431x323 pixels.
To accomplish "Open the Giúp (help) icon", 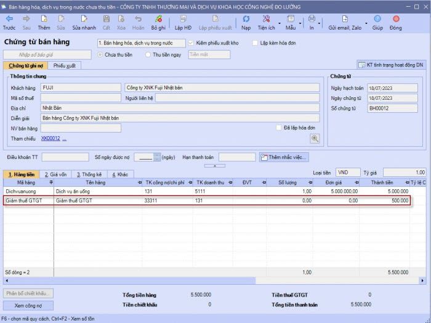I will (x=377, y=19).
